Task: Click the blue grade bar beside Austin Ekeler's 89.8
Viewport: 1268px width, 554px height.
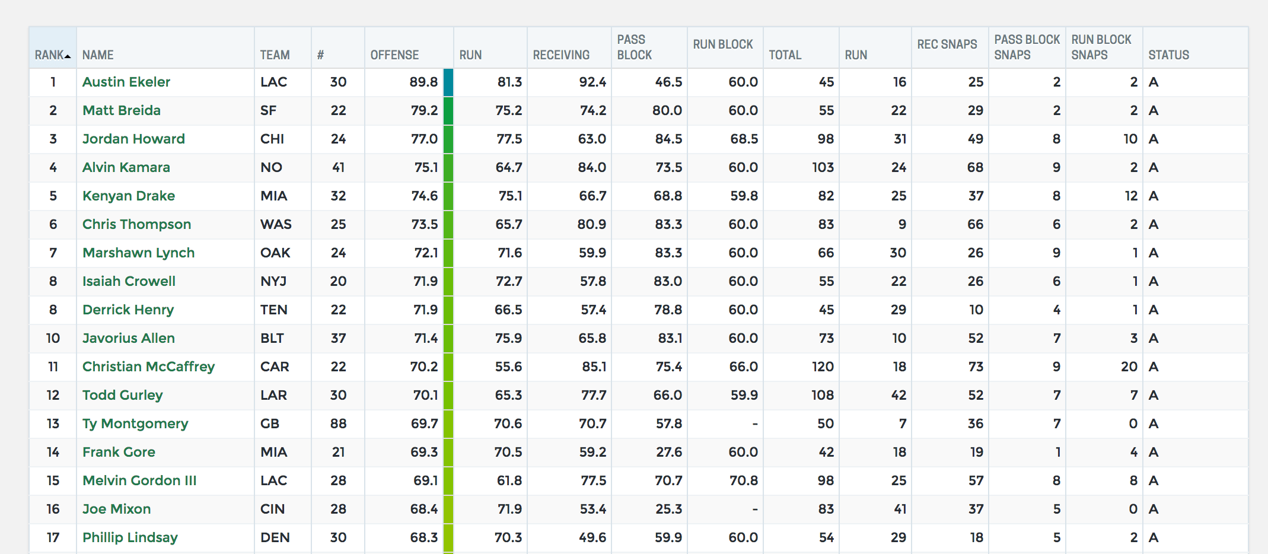Action: point(449,82)
